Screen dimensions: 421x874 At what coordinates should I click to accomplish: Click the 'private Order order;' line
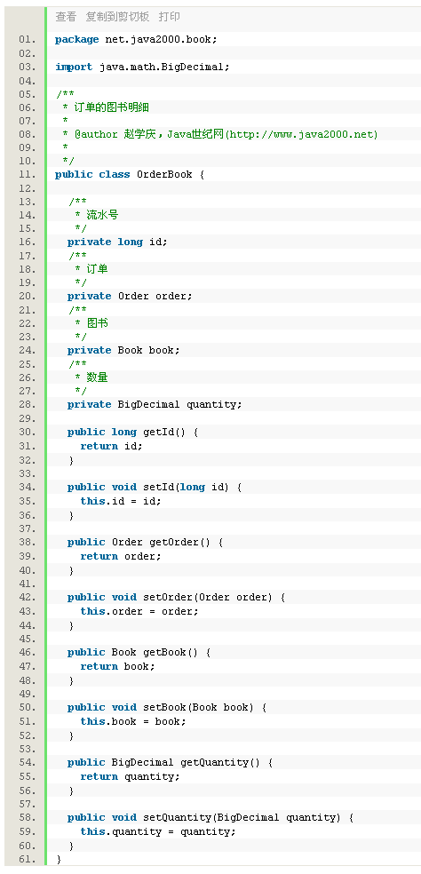[x=130, y=296]
